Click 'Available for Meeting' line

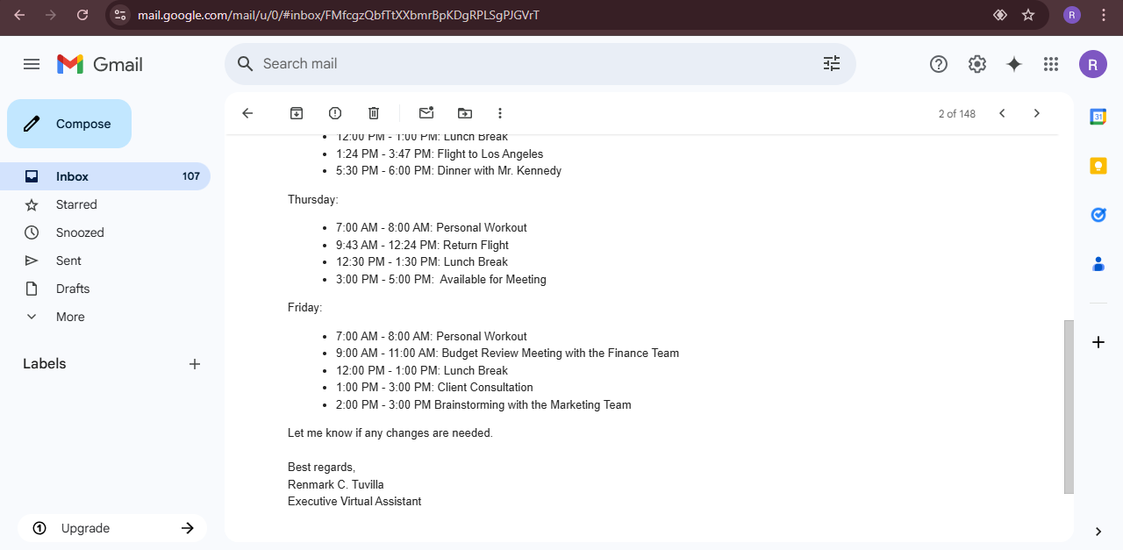pos(441,279)
